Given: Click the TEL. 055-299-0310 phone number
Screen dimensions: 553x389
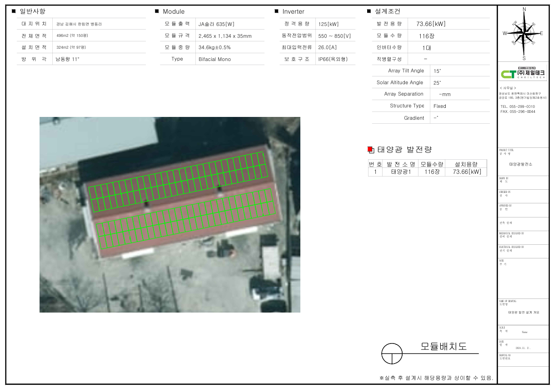Looking at the screenshot, I should pyautogui.click(x=518, y=106).
